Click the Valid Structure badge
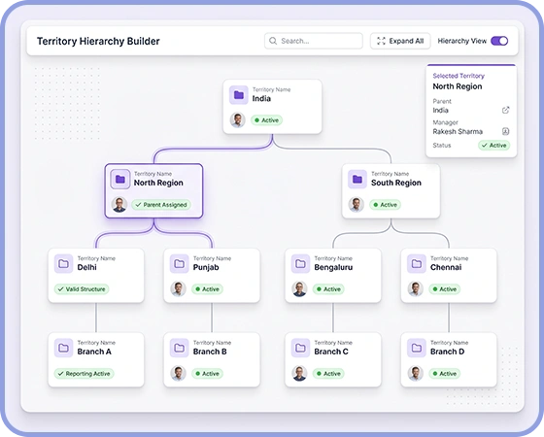The height and width of the screenshot is (437, 544). click(82, 289)
